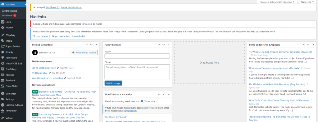Open Prime Slider sidebar icon
Screen dimensions: 318x122
point(2,86)
